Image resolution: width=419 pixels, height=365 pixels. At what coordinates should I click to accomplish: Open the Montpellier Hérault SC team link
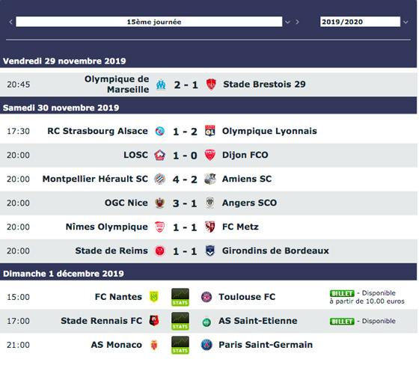coord(95,179)
